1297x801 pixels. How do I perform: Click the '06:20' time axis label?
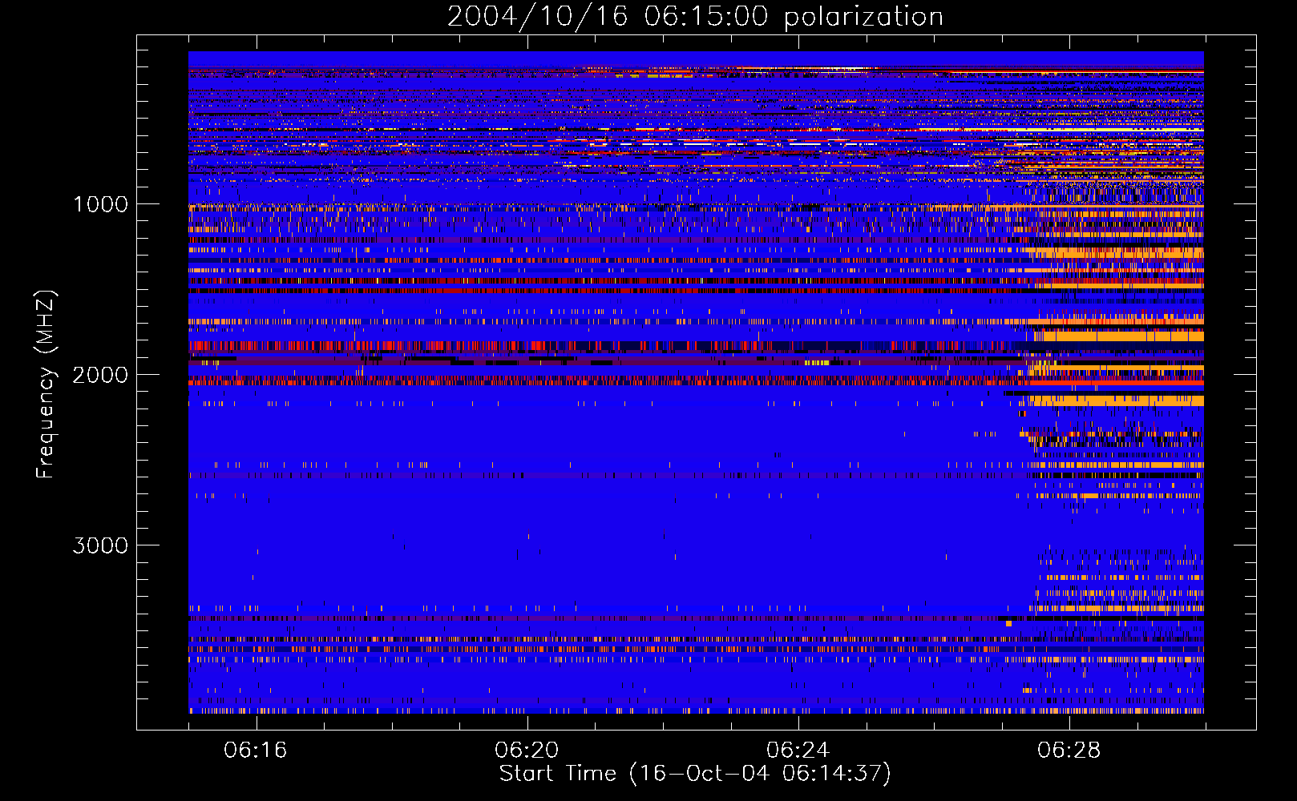[527, 751]
